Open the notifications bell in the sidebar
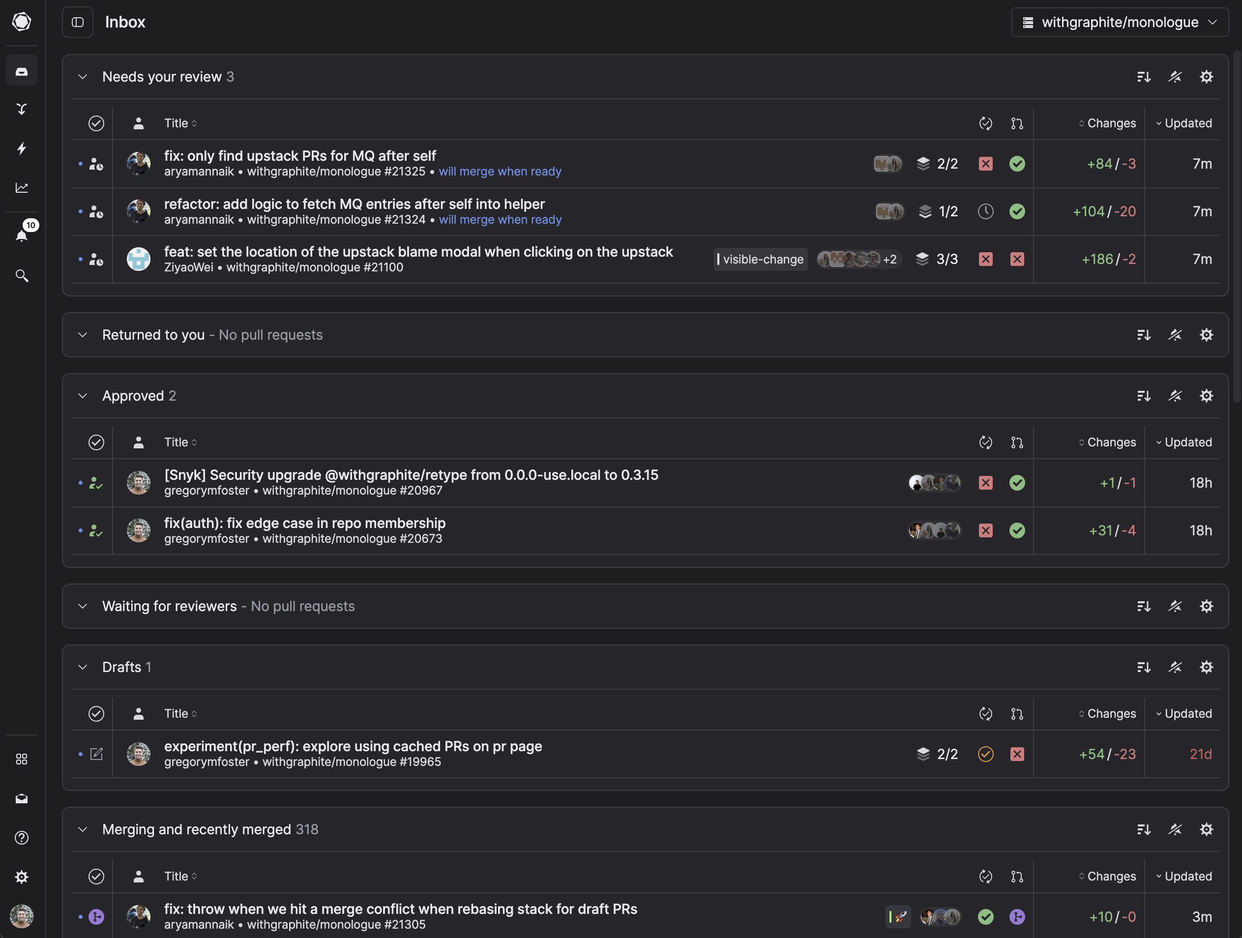Image resolution: width=1242 pixels, height=938 pixels. (21, 235)
